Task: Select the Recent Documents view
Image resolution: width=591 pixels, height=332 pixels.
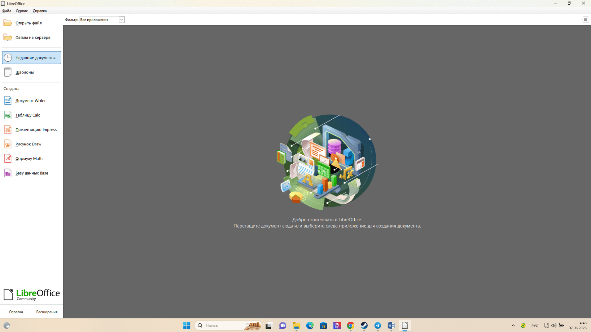Action: tap(32, 58)
